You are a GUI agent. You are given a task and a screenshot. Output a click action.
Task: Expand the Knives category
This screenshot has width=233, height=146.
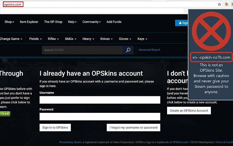(x=106, y=39)
